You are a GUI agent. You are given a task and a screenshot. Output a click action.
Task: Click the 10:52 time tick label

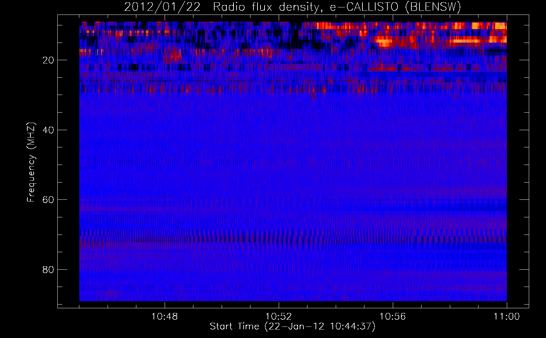[279, 317]
